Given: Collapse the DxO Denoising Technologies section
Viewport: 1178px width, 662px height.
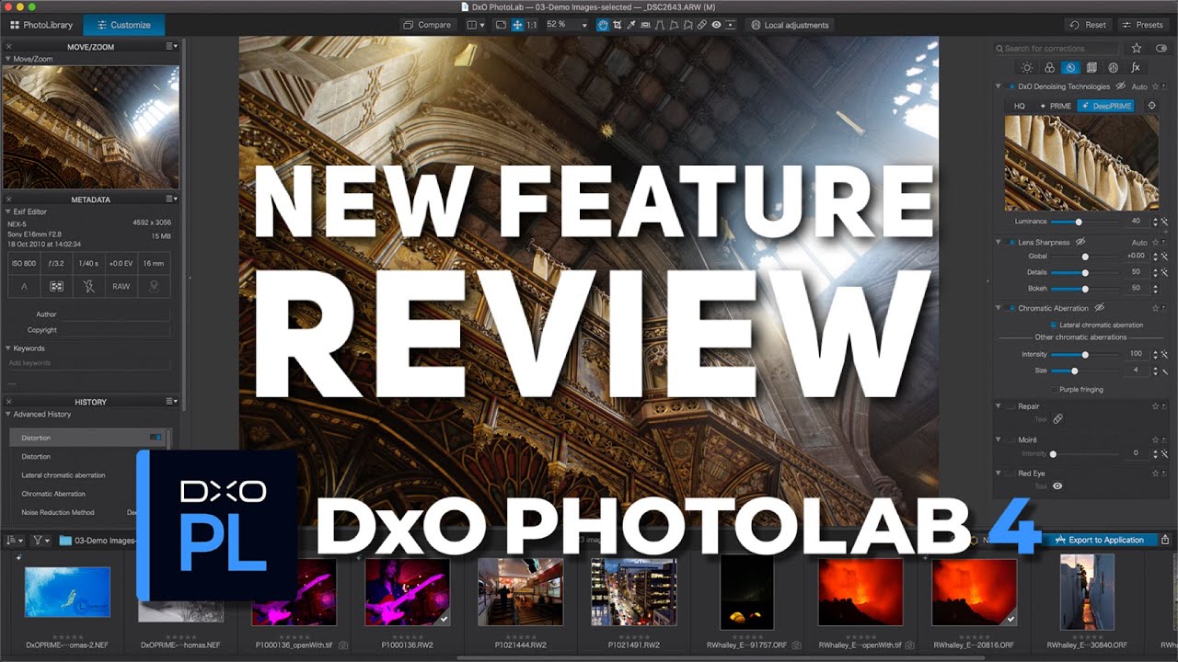Looking at the screenshot, I should [x=999, y=86].
